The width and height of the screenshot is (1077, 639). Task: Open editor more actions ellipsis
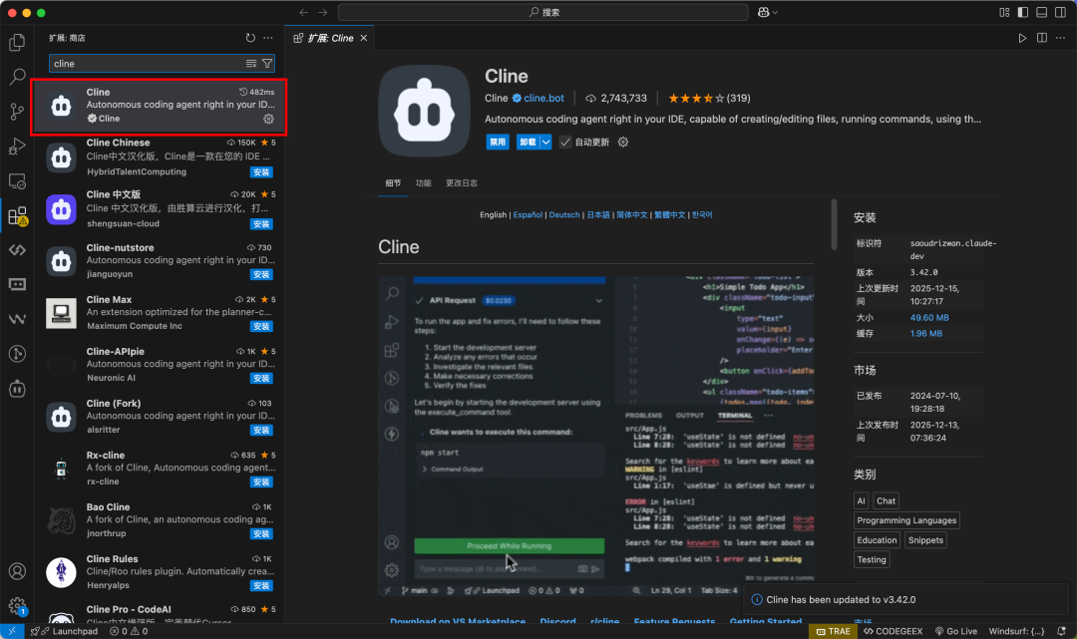coord(1060,38)
